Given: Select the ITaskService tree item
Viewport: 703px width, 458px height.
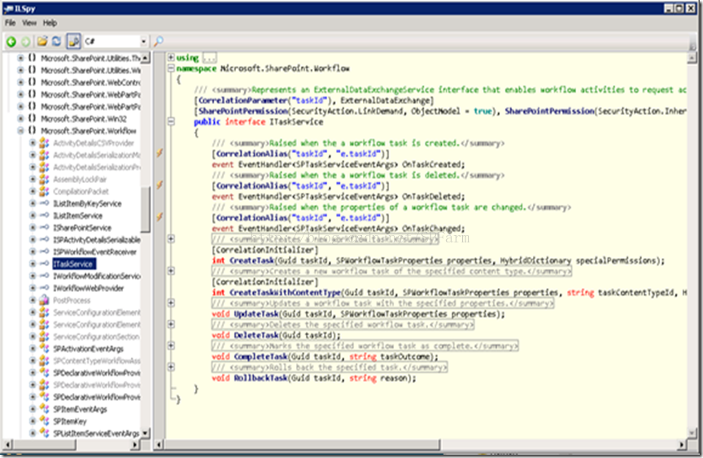Looking at the screenshot, I should pyautogui.click(x=73, y=264).
